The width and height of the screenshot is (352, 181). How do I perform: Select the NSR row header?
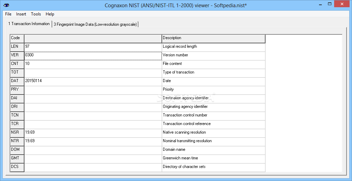[17, 133]
